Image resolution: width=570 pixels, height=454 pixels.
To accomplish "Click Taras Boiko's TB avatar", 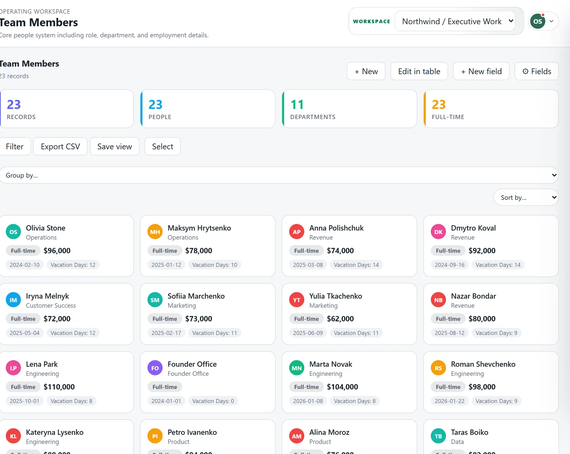I will 438,436.
